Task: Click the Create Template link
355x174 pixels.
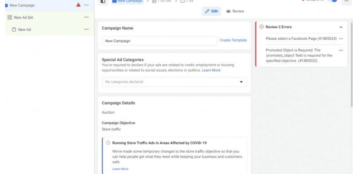Action: tap(233, 40)
